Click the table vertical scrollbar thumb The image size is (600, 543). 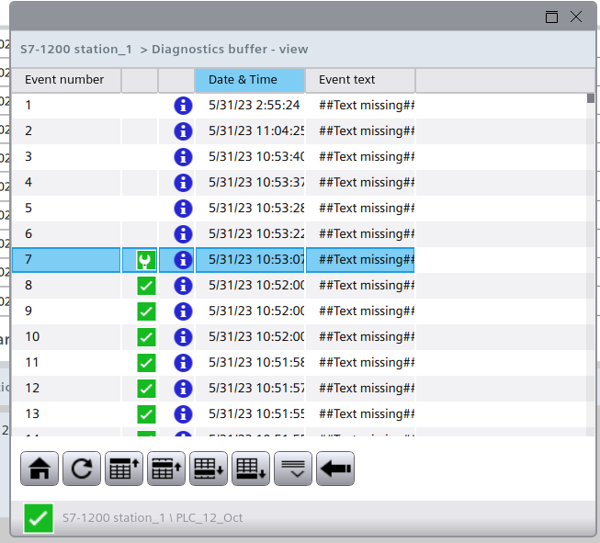tap(591, 98)
